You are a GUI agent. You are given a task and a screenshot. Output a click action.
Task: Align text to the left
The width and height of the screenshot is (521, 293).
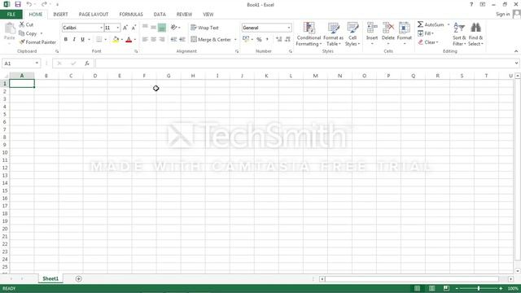[x=145, y=40]
